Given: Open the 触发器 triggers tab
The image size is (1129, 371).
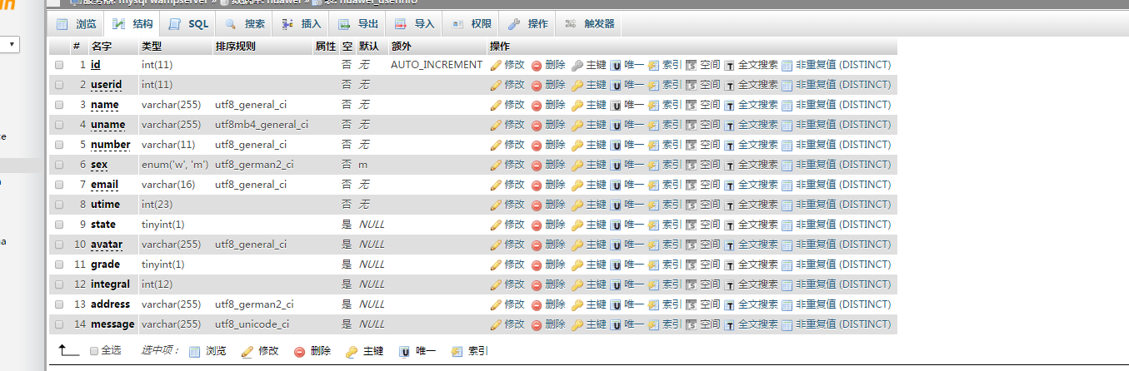Looking at the screenshot, I should pos(590,24).
